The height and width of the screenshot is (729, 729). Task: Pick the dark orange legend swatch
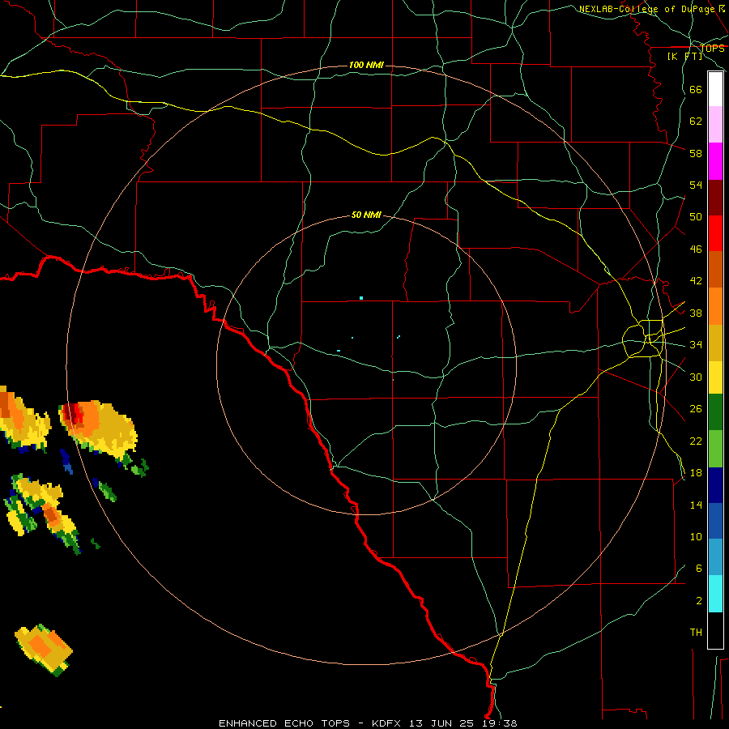[715, 270]
